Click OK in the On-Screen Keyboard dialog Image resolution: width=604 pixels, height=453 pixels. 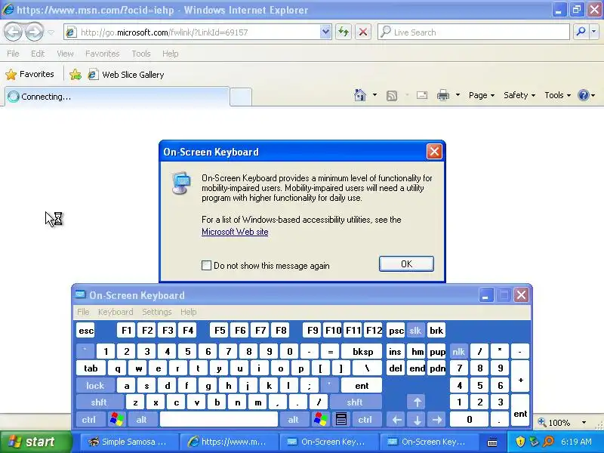[x=406, y=263]
